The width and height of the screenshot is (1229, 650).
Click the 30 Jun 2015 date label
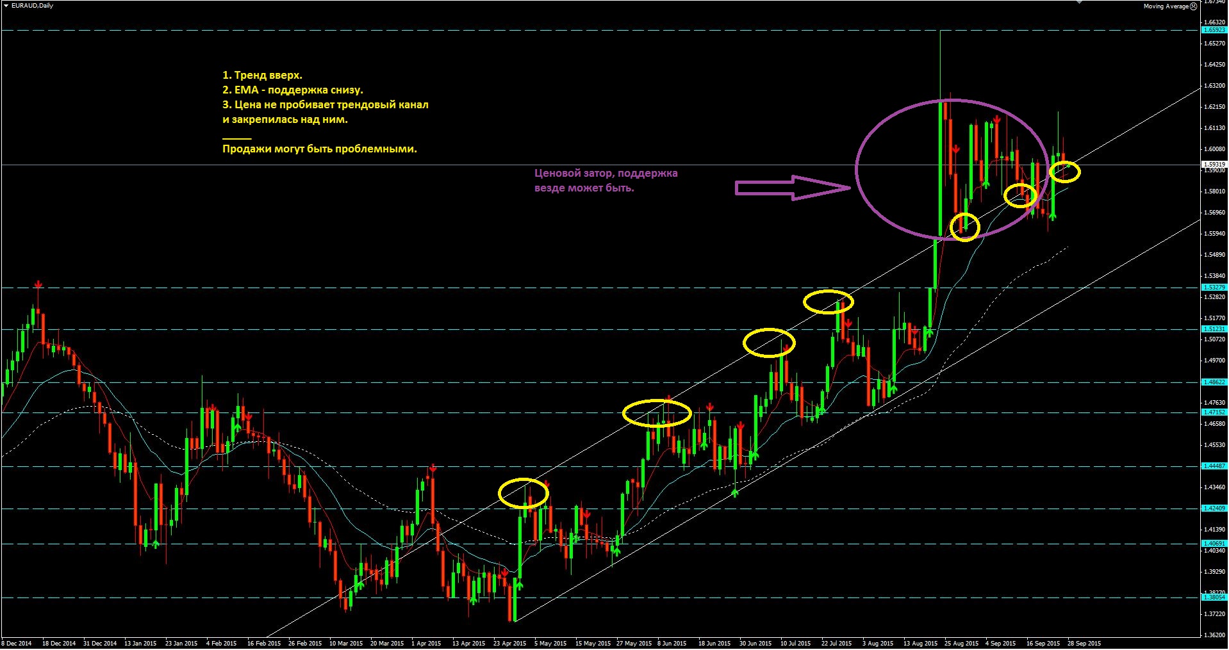[x=755, y=644]
